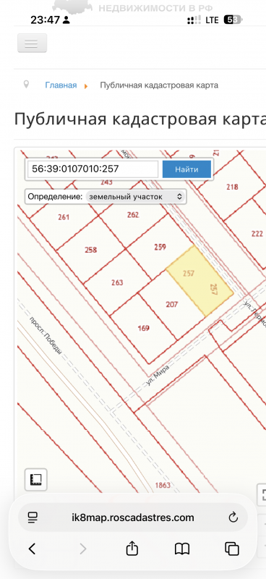Select parcel 259 on the map
Screen dimensions: 266x579
coord(160,247)
